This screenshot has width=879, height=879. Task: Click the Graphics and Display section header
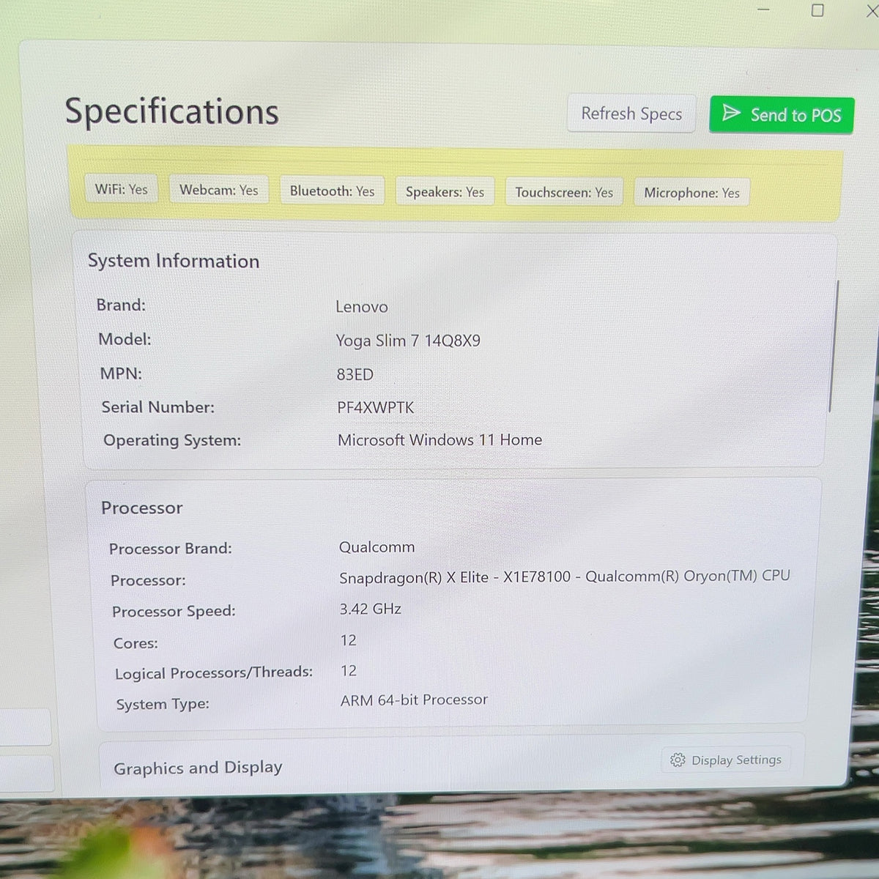(198, 768)
